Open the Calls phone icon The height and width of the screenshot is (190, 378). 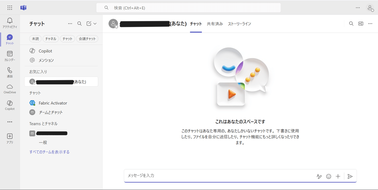(10, 70)
